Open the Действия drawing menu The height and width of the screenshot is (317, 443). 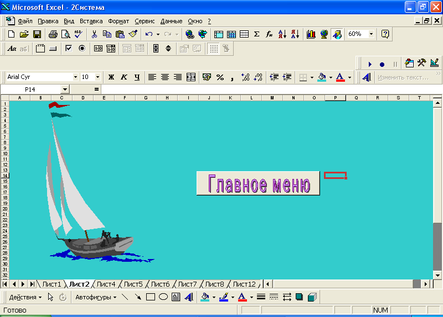click(25, 297)
